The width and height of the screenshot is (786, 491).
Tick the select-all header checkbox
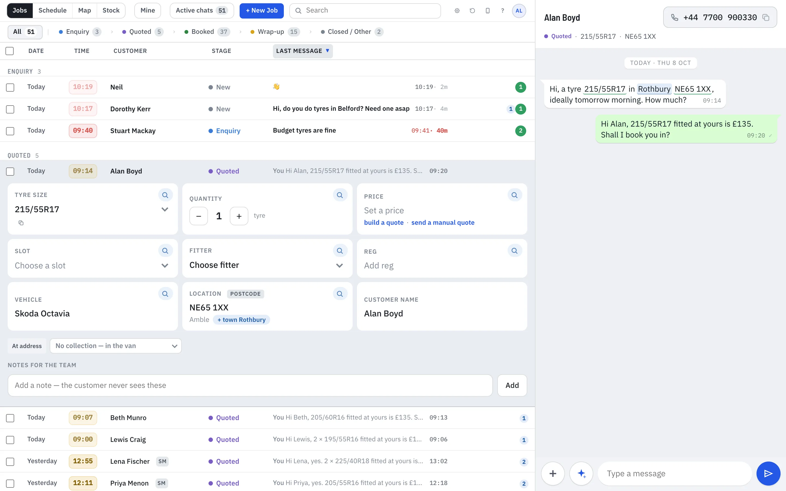(10, 51)
